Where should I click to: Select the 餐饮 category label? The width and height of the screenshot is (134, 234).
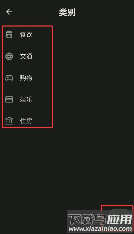[x=26, y=35]
